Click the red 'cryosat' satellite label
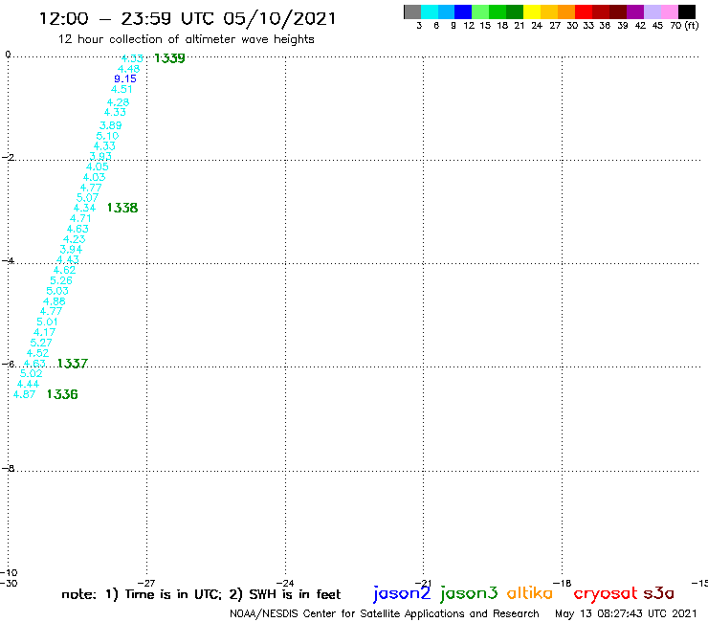The width and height of the screenshot is (708, 622). [606, 594]
